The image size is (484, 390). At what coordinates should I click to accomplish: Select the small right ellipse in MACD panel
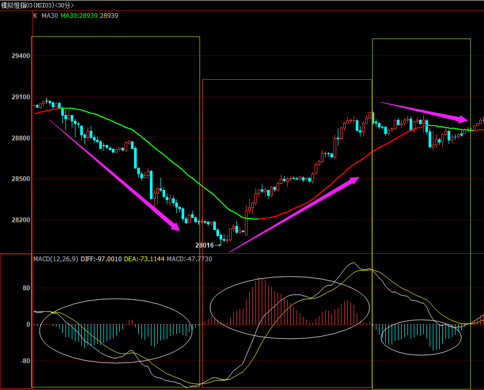(x=421, y=337)
